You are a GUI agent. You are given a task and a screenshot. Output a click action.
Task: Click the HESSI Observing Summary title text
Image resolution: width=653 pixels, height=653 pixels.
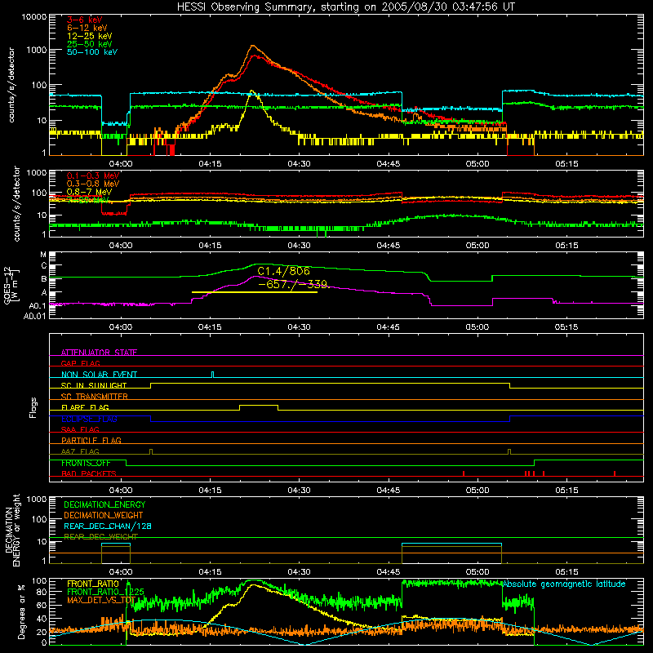click(x=345, y=7)
